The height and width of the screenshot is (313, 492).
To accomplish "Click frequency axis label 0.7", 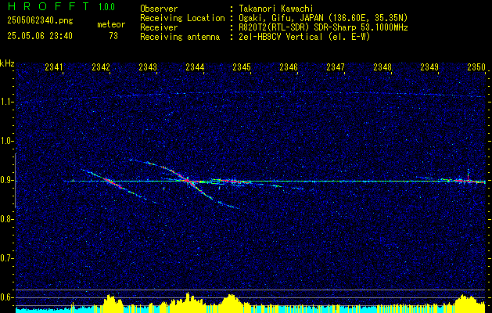I will (x=7, y=258).
